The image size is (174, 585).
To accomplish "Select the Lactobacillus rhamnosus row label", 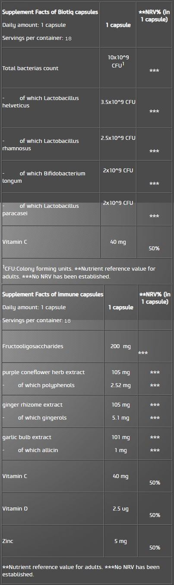I will point(41,145).
